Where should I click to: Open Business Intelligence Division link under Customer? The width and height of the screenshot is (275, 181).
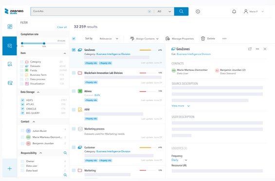point(113,151)
